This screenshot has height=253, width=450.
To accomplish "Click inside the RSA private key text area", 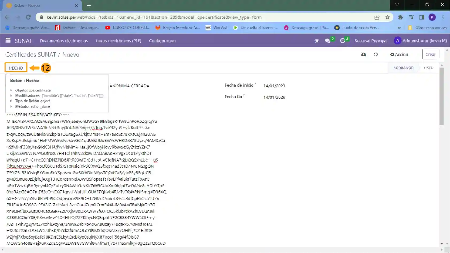I will 86,179.
